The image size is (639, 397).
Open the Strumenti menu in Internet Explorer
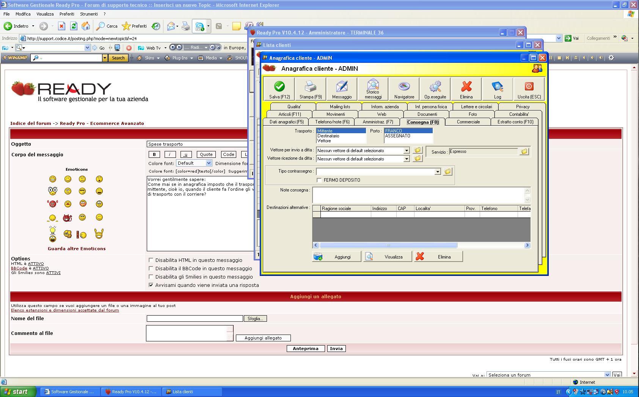89,14
